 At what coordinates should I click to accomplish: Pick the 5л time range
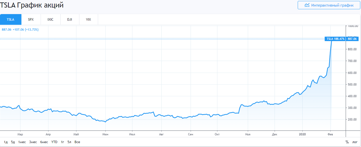pyautogui.click(x=69, y=142)
